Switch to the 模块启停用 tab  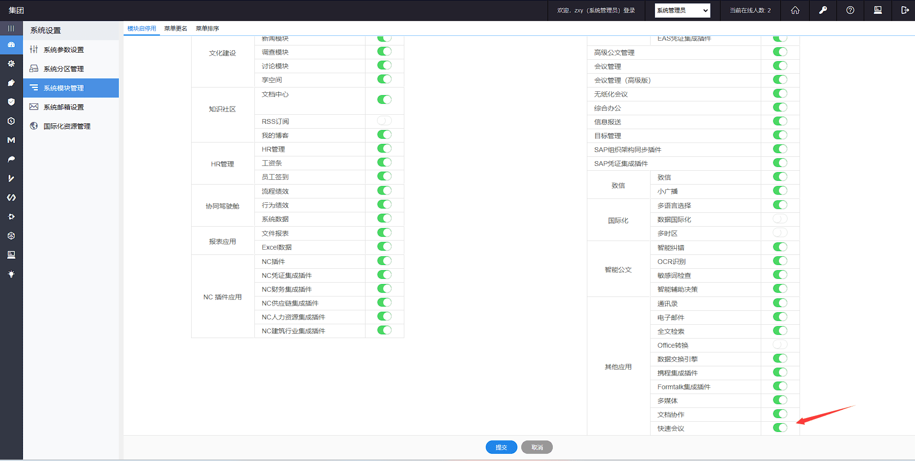142,29
